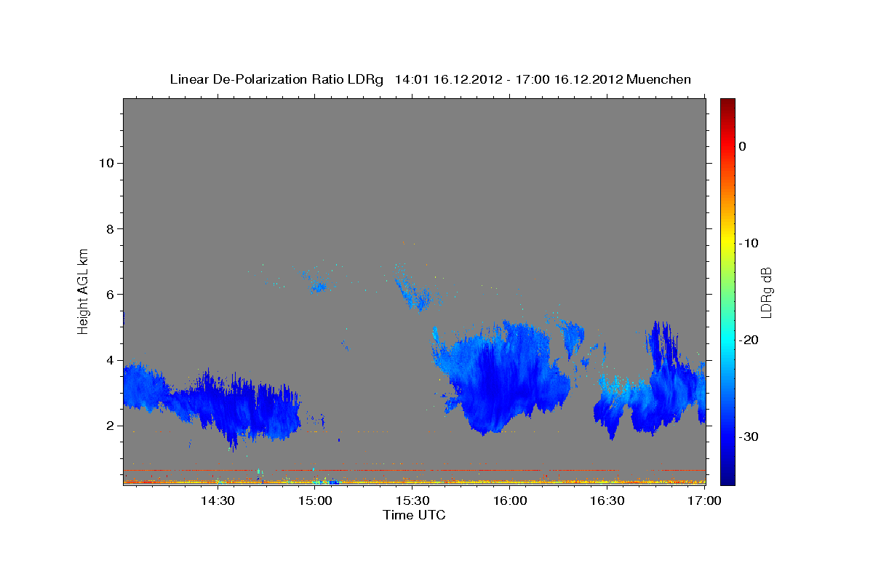Viewport: 873px width, 582px height.
Task: Click the colorbar value label 0
Action: click(x=742, y=146)
